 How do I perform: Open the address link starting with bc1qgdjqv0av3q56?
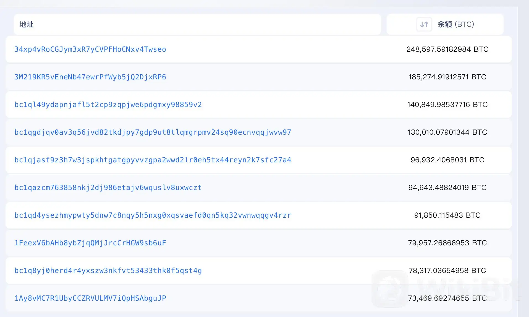pyautogui.click(x=153, y=132)
